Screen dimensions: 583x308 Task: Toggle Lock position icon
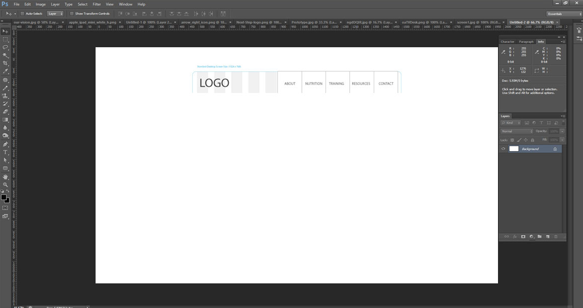tap(526, 140)
